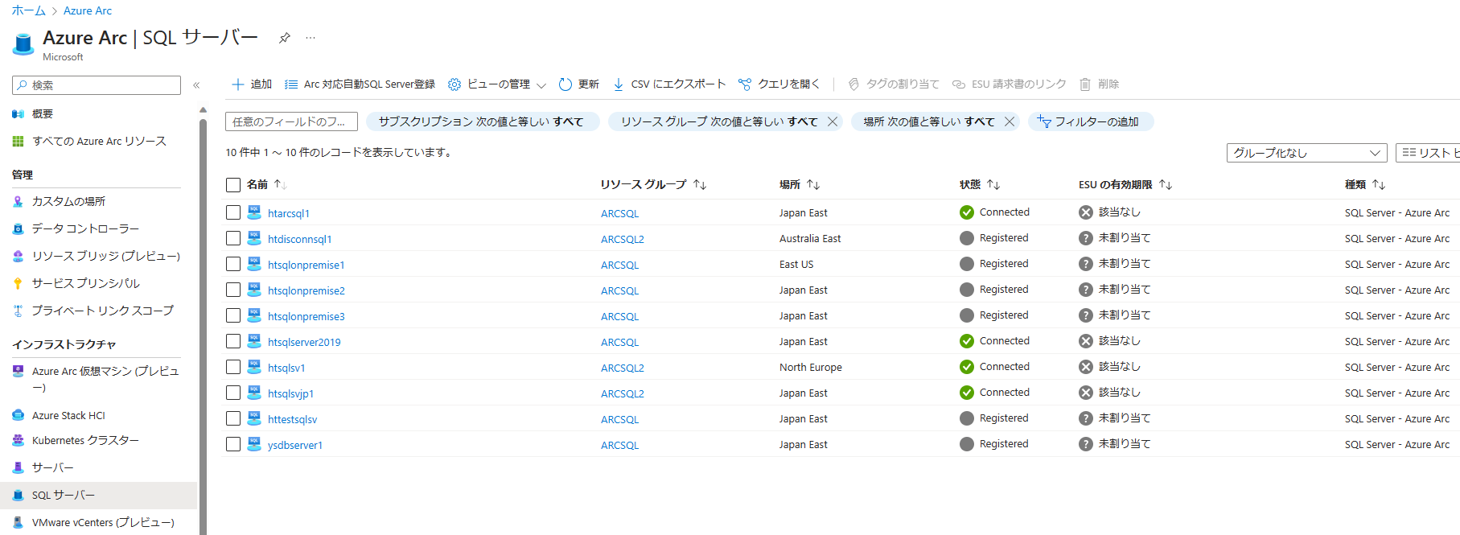Toggle the select-all checkbox in header
This screenshot has height=535, width=1460.
tap(233, 185)
